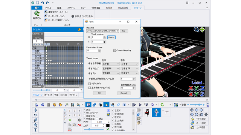The width and height of the screenshot is (241, 135).
Task: Click the Paste start frame stepper arrows
Action: coord(99,51)
